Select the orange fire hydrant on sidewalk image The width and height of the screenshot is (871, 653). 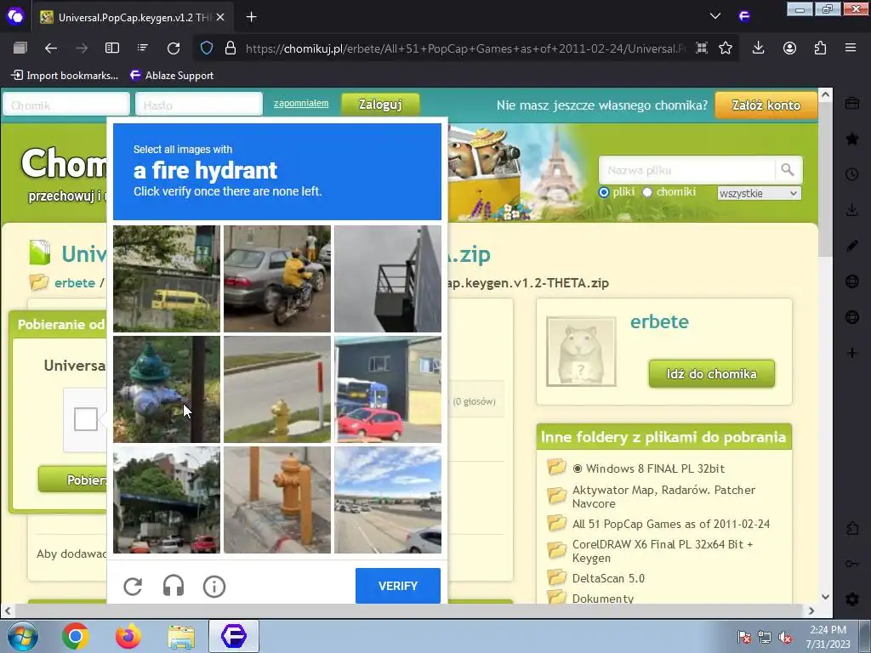(277, 500)
